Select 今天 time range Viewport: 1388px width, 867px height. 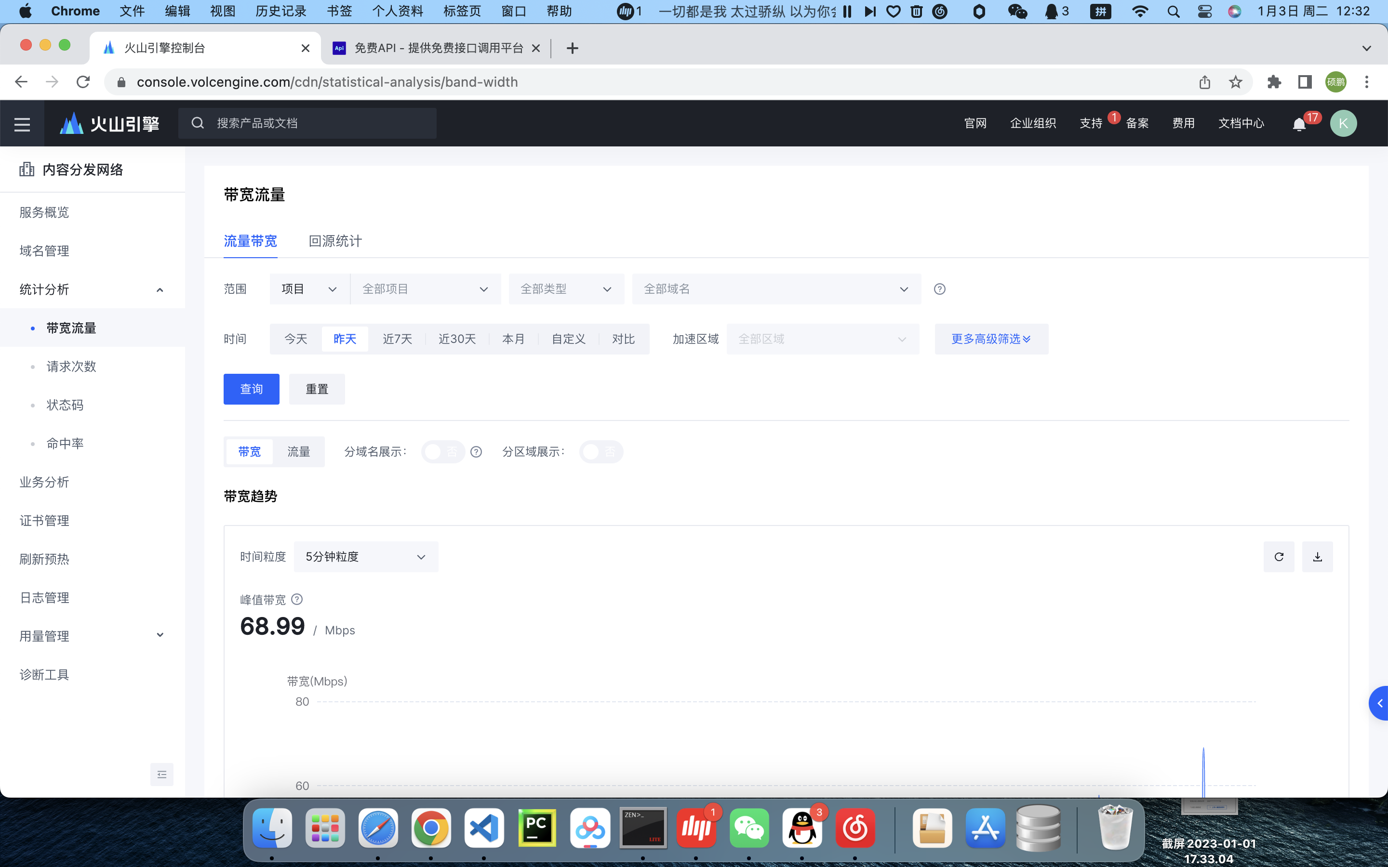click(296, 339)
